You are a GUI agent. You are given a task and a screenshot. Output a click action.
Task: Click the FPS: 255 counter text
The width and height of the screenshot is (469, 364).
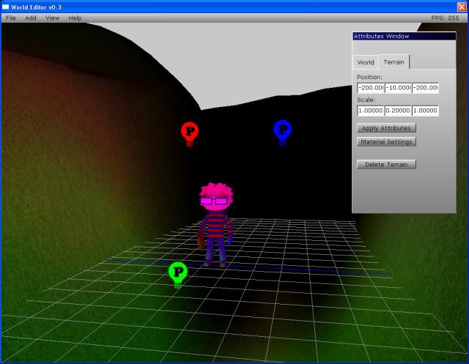445,18
